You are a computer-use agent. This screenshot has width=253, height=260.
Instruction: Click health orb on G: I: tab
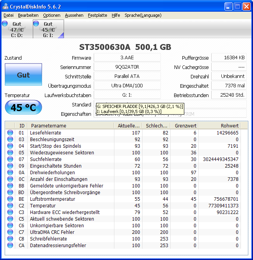click(36, 23)
